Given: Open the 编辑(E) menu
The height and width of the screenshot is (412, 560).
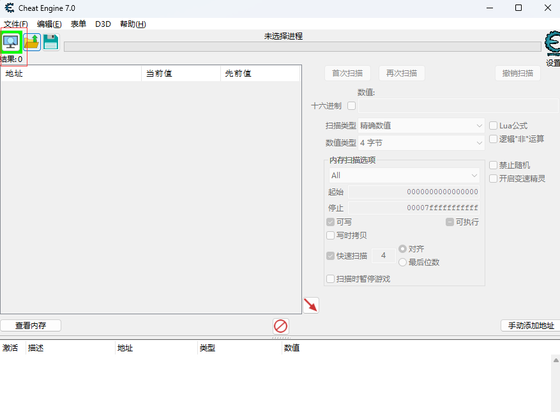Looking at the screenshot, I should click(49, 24).
